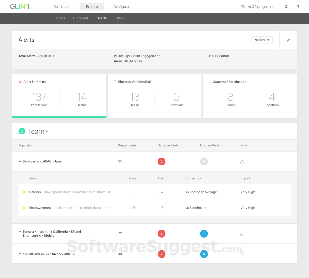
Task: Click attrition risk stopwatch icon for Japan row
Action: [x=242, y=162]
